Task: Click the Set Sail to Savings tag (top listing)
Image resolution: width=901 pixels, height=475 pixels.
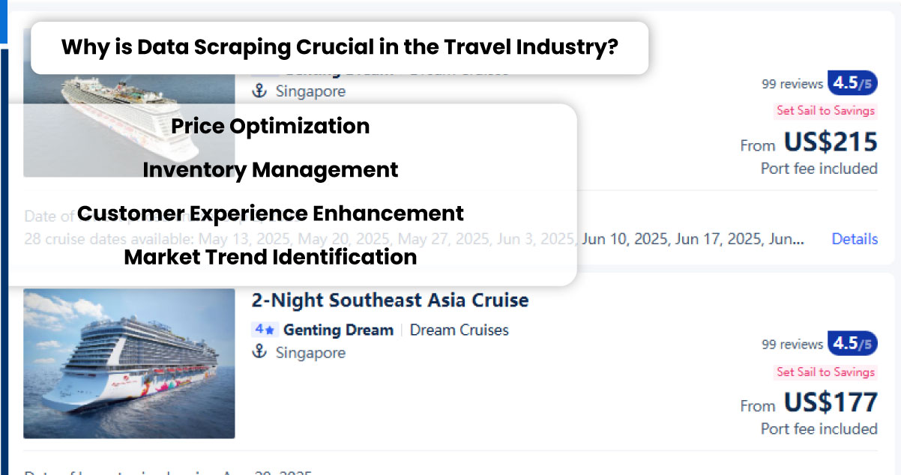Action: pos(825,110)
